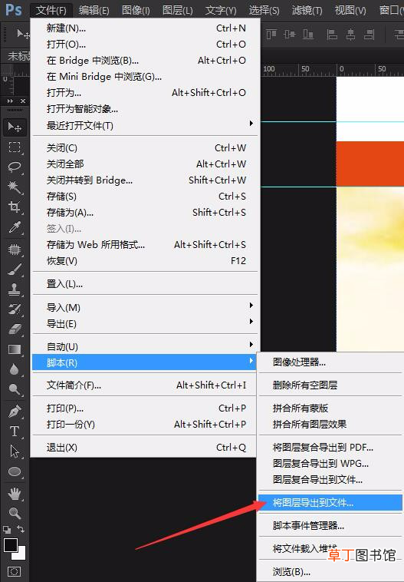Open the 图层(L) menu

tap(178, 11)
